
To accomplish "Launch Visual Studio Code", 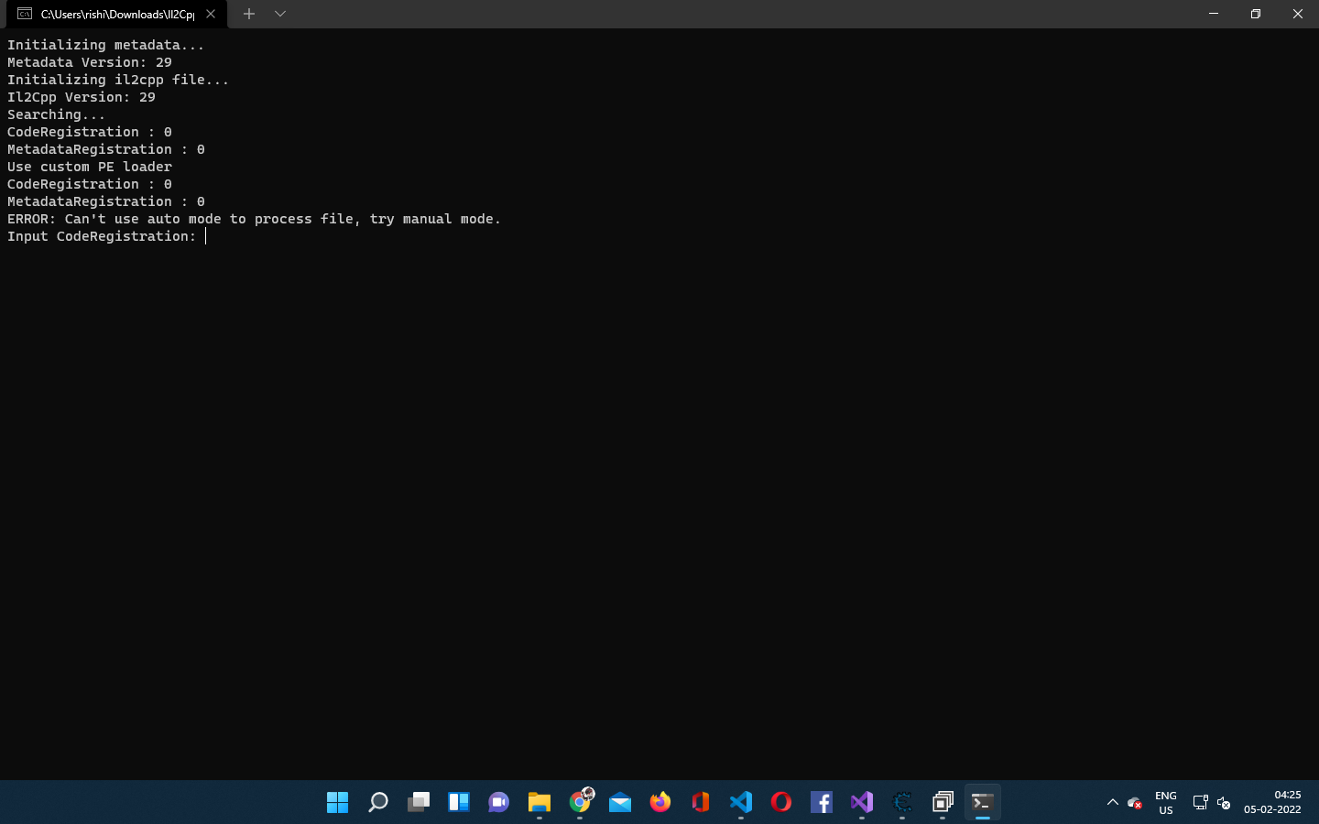I will point(741,803).
